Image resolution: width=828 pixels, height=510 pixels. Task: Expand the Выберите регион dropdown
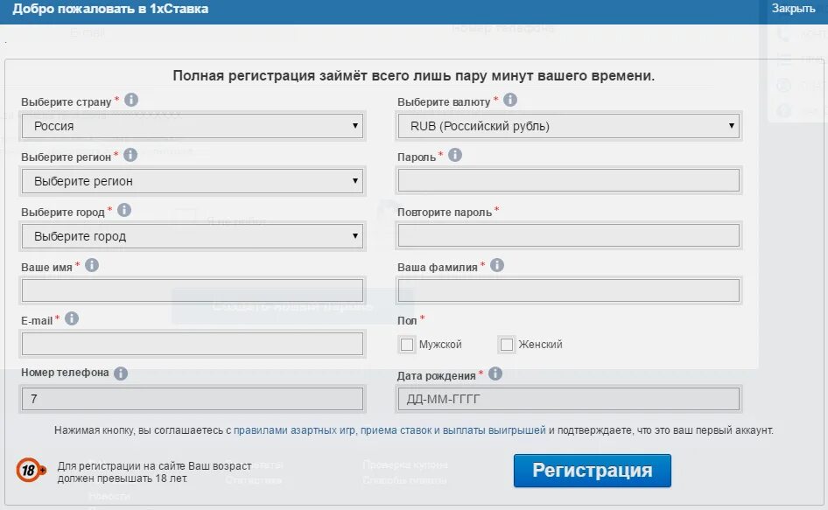[193, 181]
